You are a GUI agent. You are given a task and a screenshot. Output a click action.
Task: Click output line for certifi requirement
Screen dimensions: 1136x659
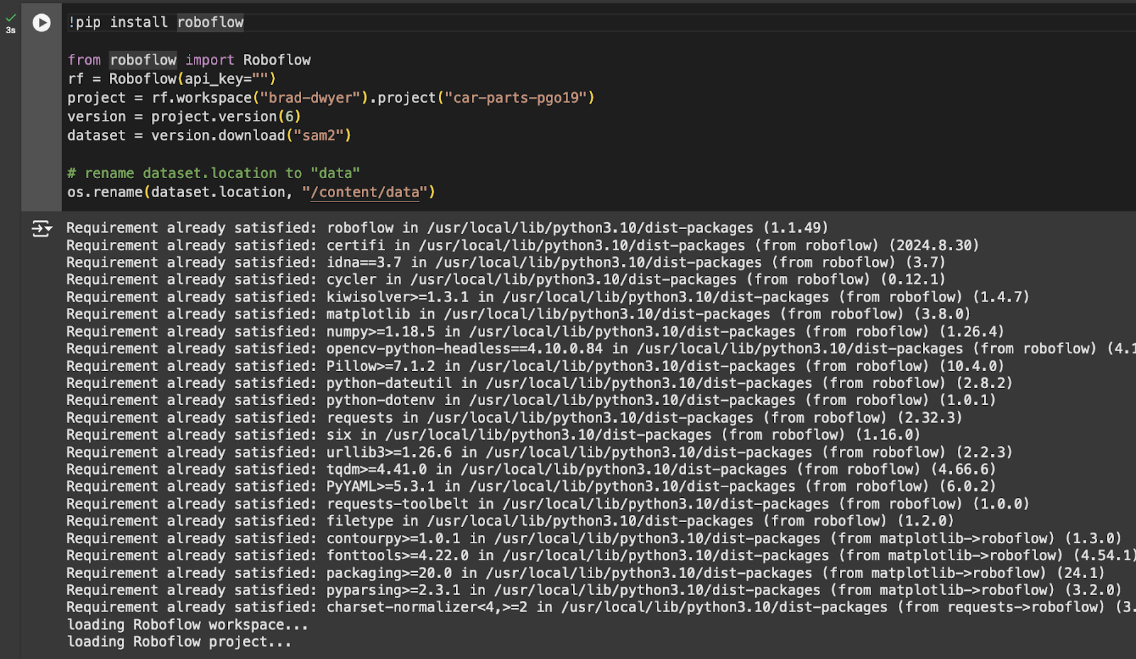click(523, 245)
